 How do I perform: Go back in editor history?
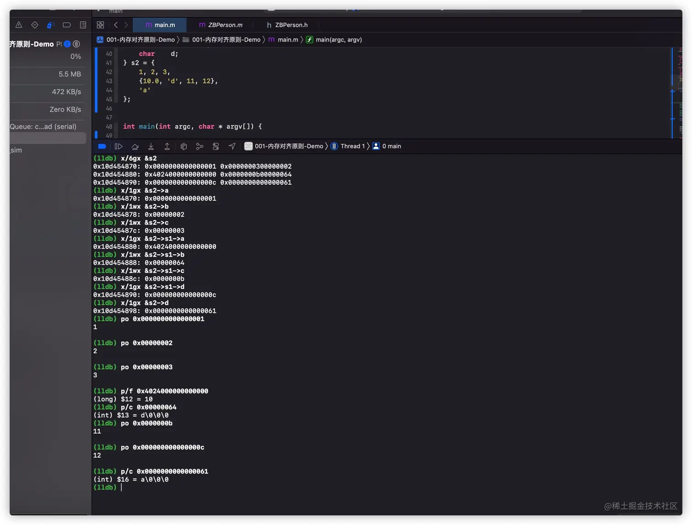116,25
